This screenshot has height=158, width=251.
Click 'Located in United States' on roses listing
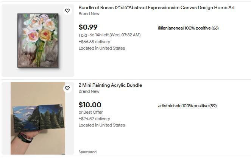coord(101,48)
